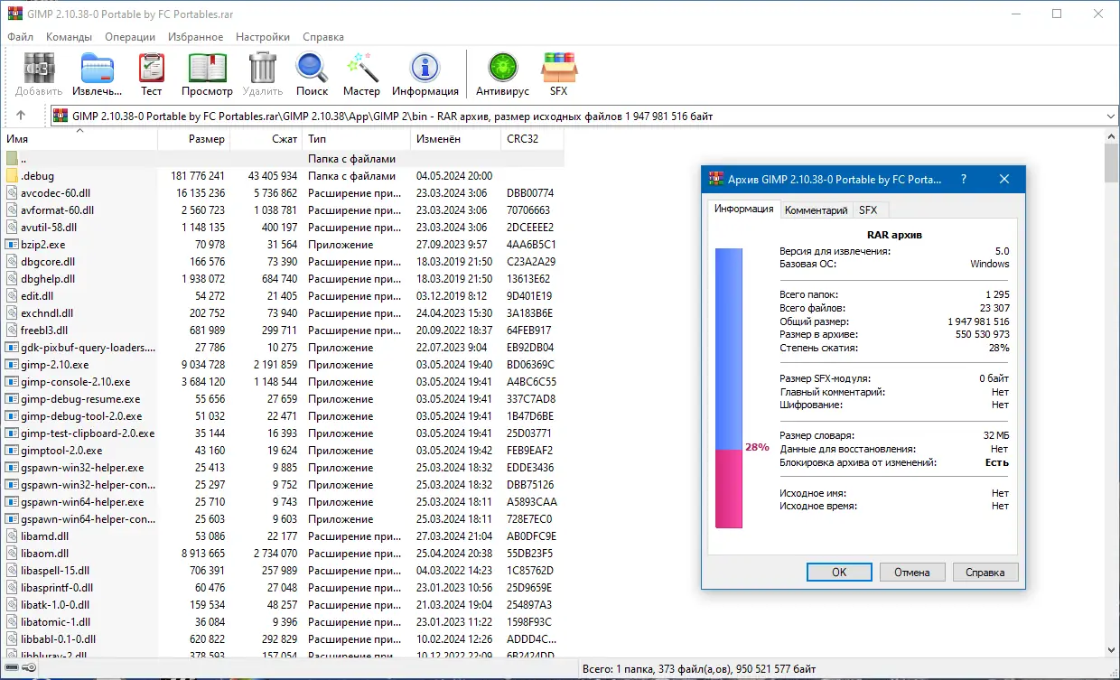Image resolution: width=1120 pixels, height=680 pixels.
Task: Click the libaom.dll file icon
Action: [x=12, y=554]
